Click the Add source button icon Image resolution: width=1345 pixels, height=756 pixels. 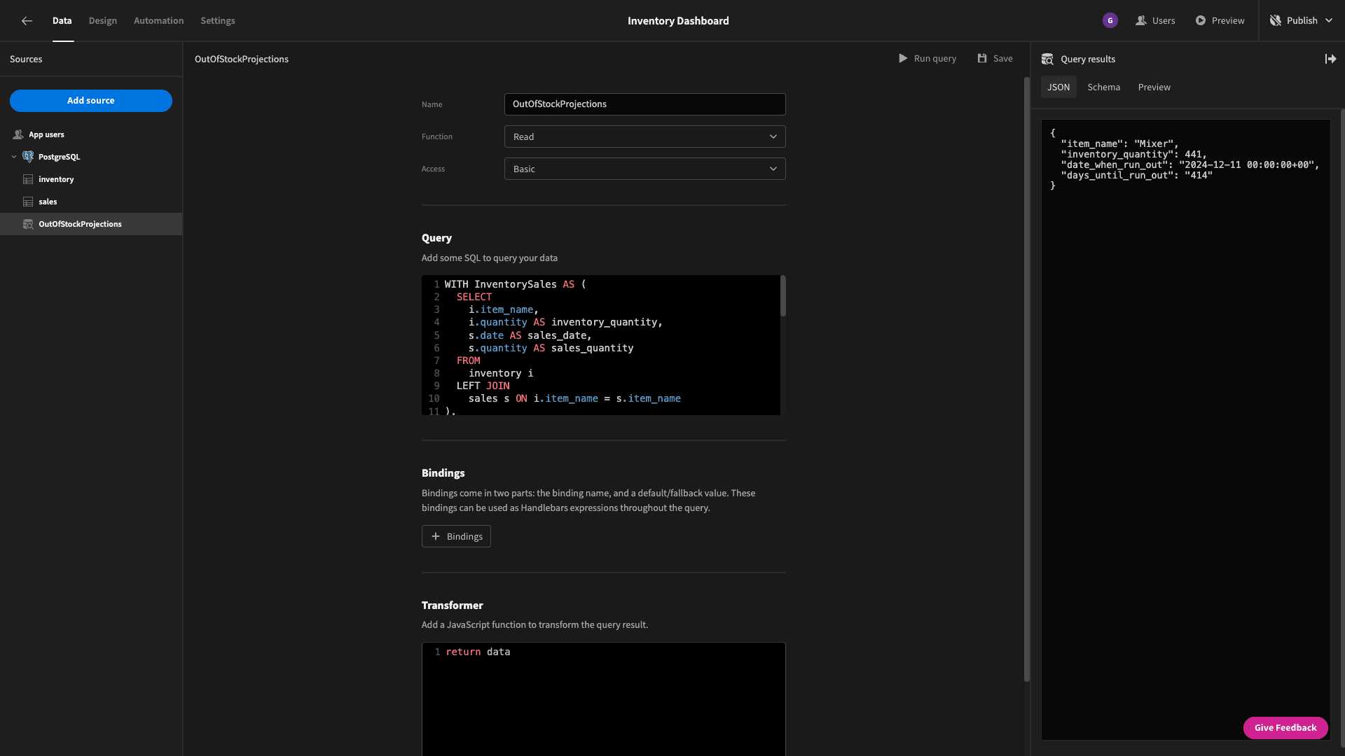90,101
